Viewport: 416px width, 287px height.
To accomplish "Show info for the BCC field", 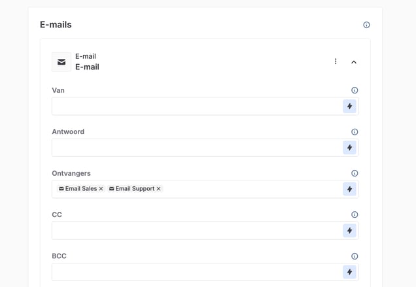I will click(x=355, y=256).
